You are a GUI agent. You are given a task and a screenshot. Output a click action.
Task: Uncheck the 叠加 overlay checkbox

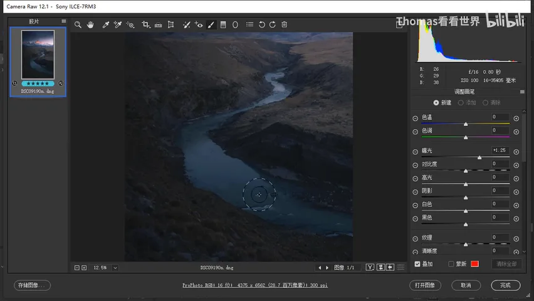pos(417,264)
